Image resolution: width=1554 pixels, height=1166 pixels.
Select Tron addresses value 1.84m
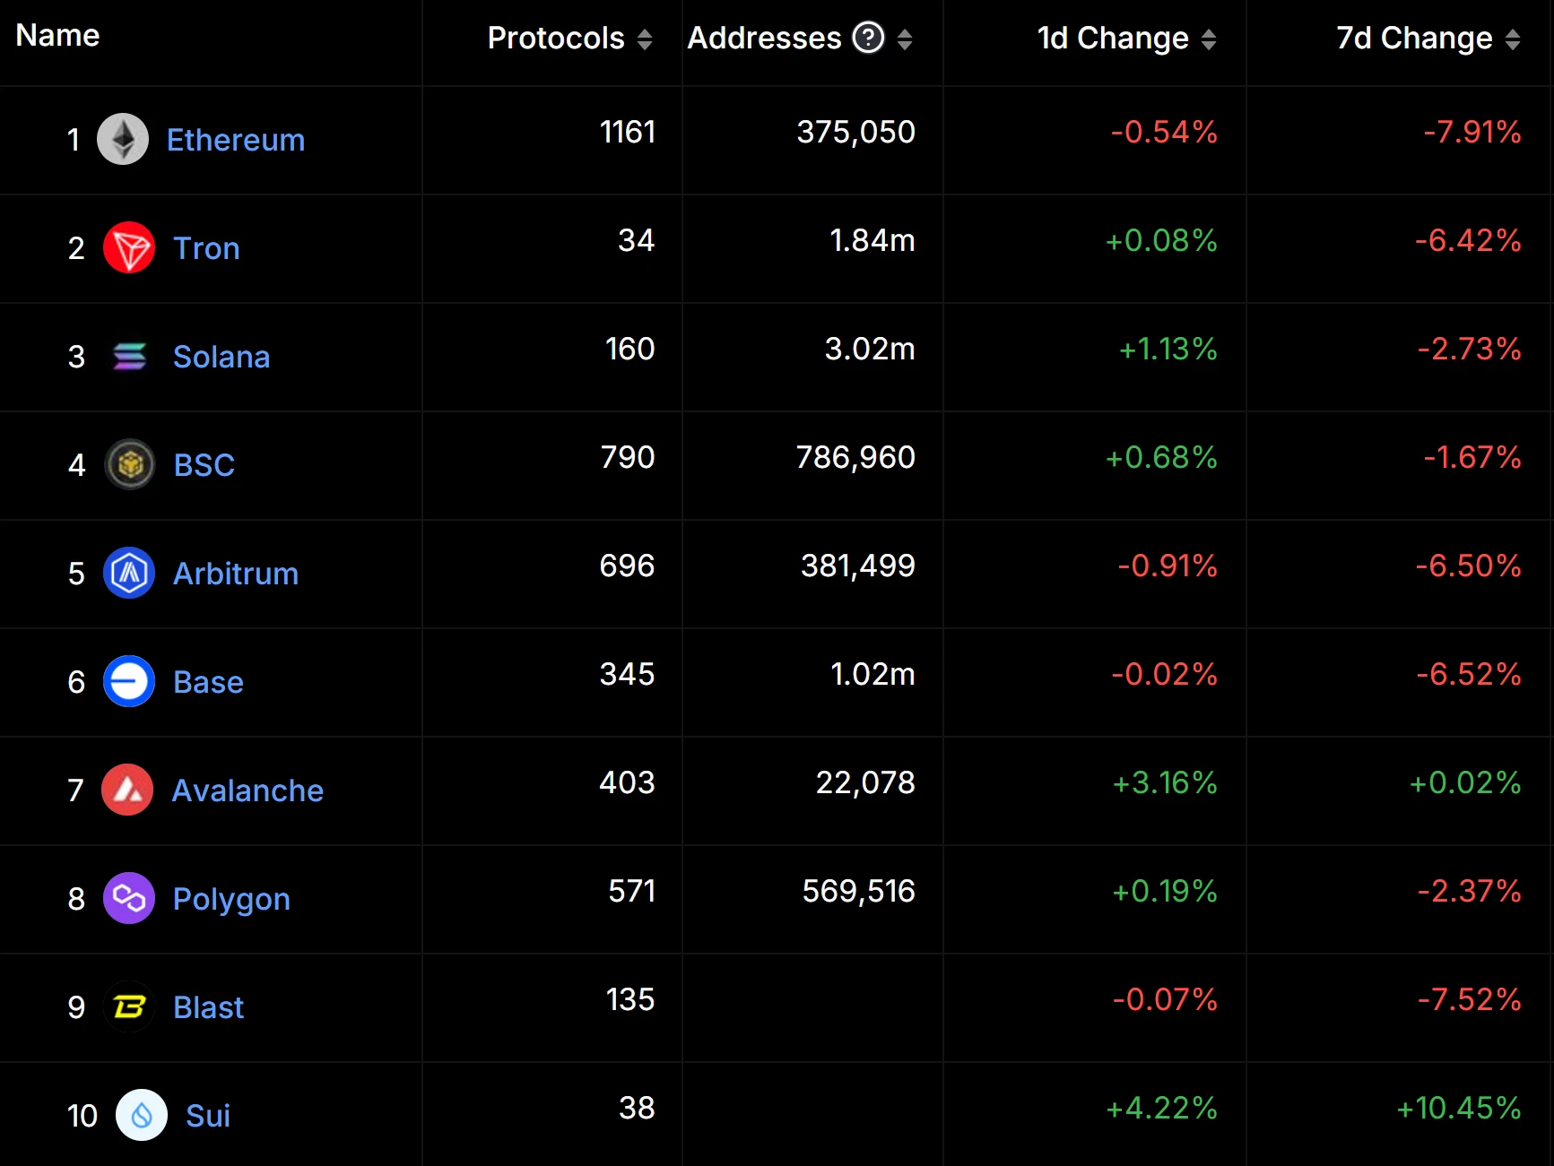(x=872, y=240)
